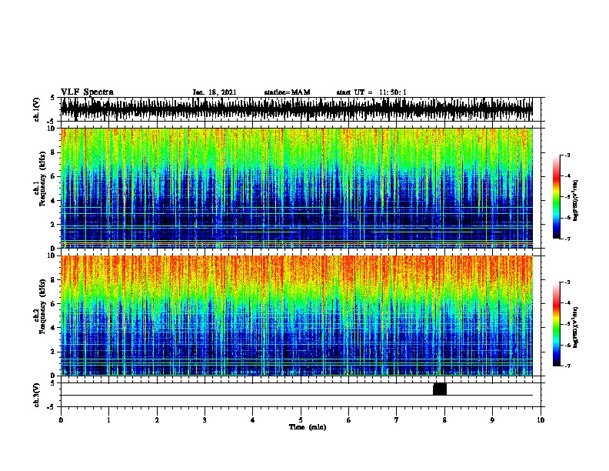The width and height of the screenshot is (609, 471).
Task: Click the ch.1 color scale bar
Action: pyautogui.click(x=556, y=197)
